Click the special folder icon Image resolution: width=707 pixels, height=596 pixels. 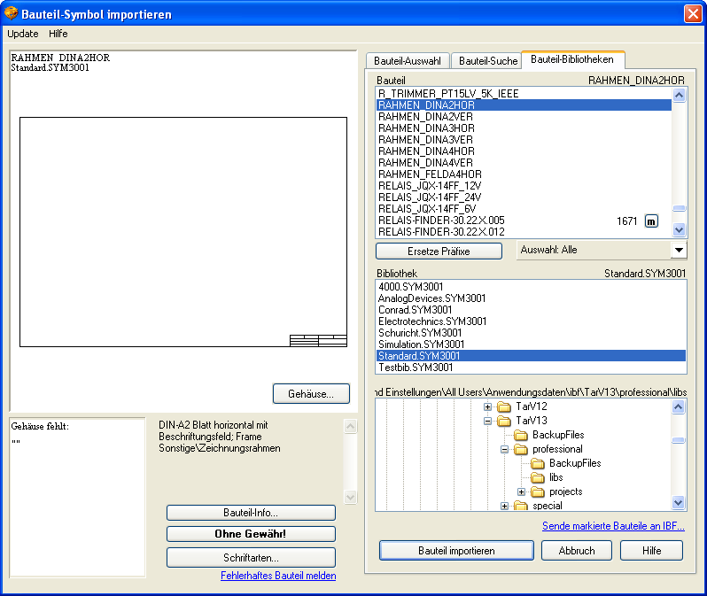521,506
